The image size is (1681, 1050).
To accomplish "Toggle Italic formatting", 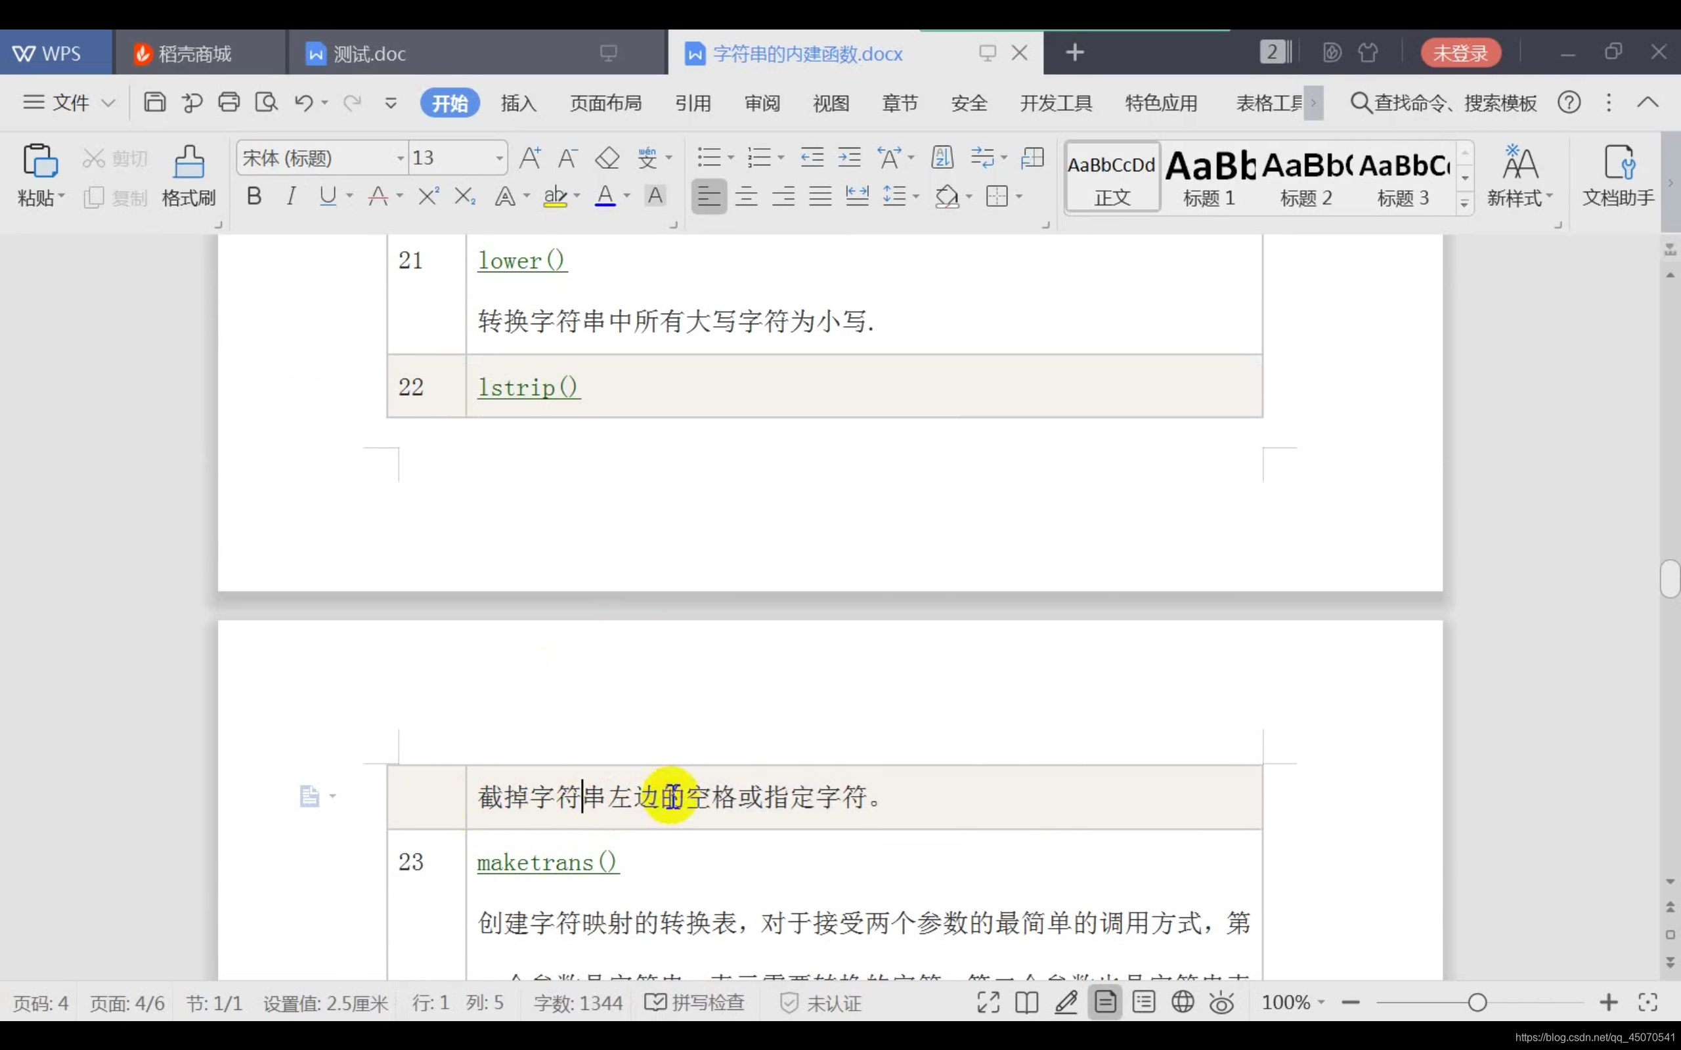I will coord(291,196).
